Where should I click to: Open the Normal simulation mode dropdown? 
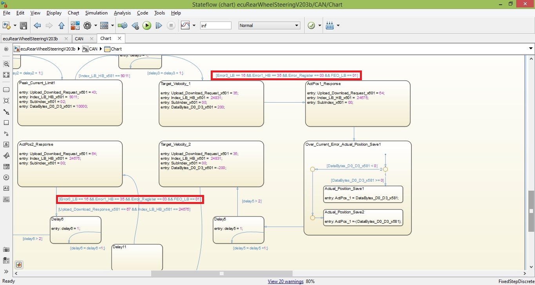(269, 25)
